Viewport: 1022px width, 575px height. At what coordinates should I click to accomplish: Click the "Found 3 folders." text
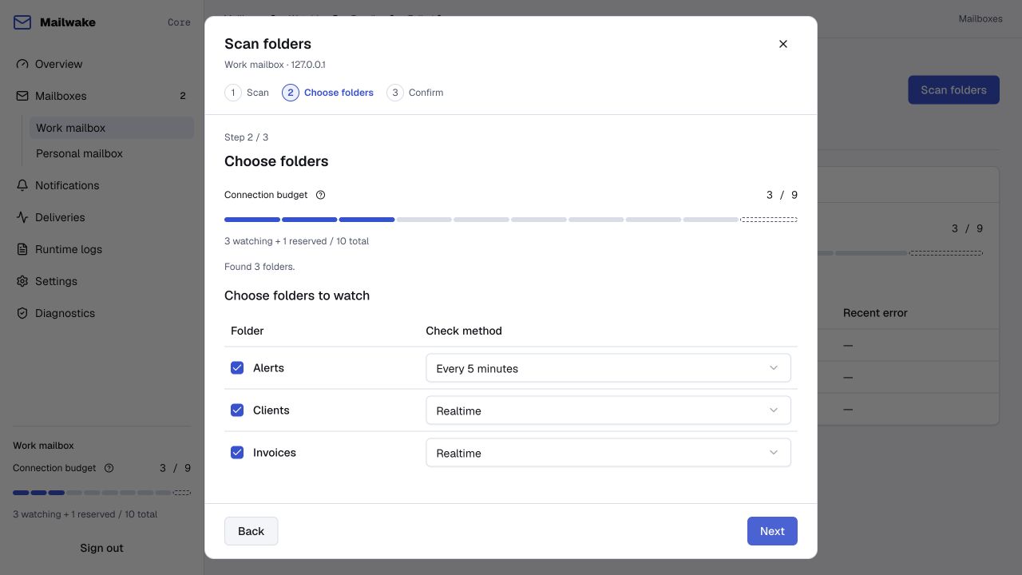pos(259,267)
